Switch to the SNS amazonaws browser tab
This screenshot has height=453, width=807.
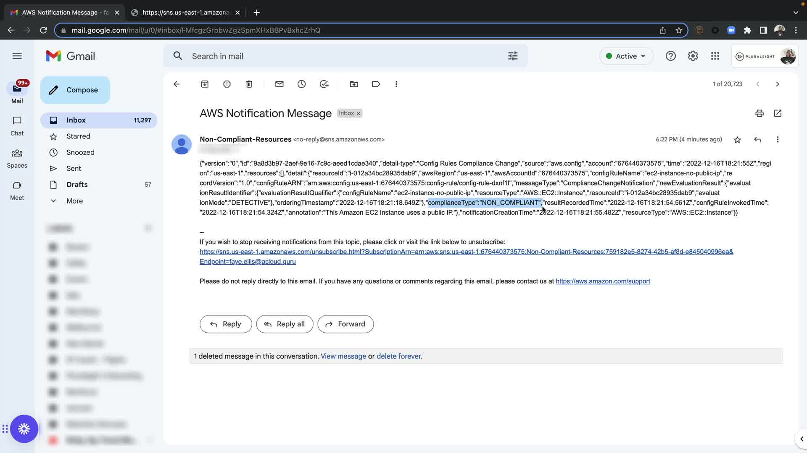[185, 13]
